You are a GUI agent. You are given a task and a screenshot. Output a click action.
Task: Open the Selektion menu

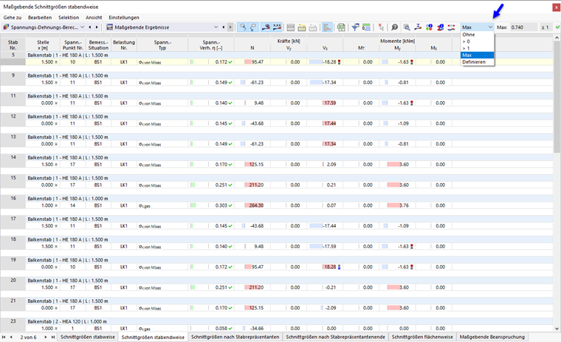click(69, 18)
